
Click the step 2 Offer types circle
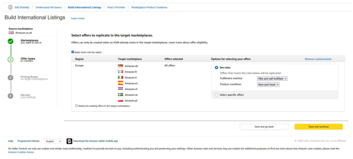11,60
